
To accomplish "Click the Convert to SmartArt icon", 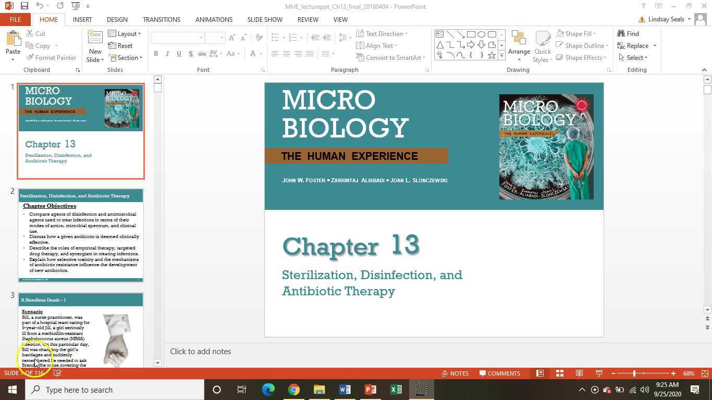I will 362,57.
